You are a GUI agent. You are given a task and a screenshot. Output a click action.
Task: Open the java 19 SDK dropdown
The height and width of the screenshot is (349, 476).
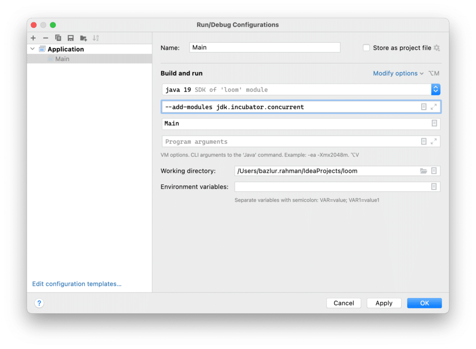[436, 90]
